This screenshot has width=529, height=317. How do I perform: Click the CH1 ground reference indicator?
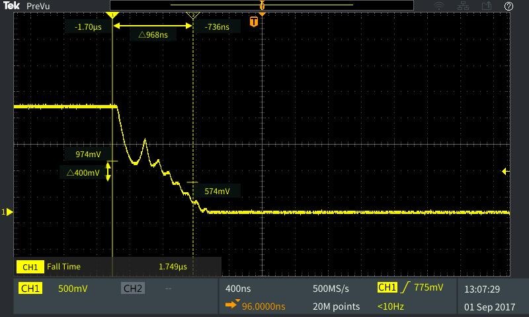coord(7,212)
